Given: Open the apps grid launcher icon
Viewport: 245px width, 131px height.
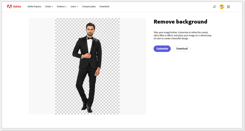Looking at the screenshot, I should (x=228, y=7).
